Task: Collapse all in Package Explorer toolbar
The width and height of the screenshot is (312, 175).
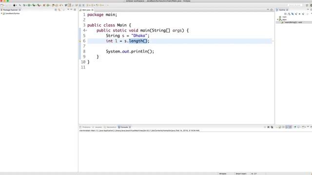Action: pos(56,10)
